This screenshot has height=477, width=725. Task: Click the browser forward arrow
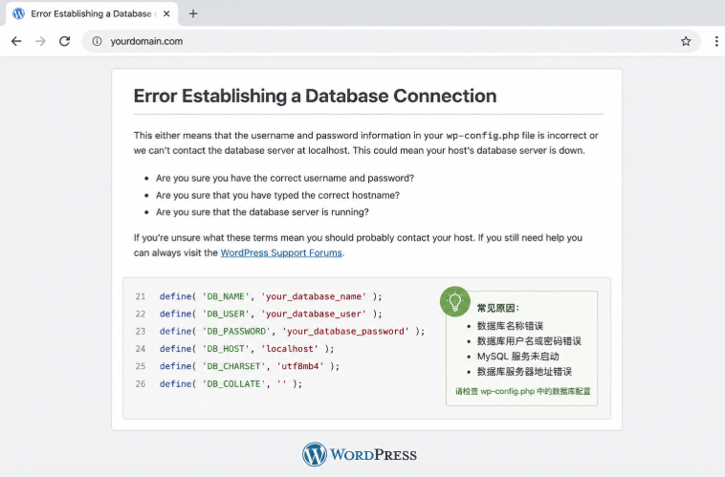pyautogui.click(x=41, y=41)
